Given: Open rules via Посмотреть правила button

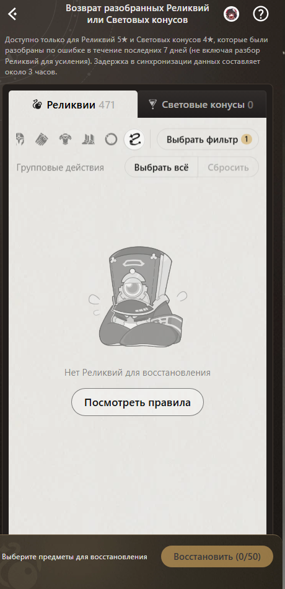Looking at the screenshot, I should pyautogui.click(x=138, y=402).
